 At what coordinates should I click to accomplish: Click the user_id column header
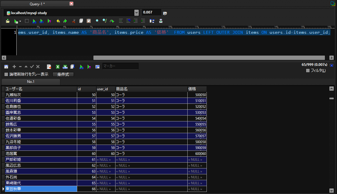[106, 89]
